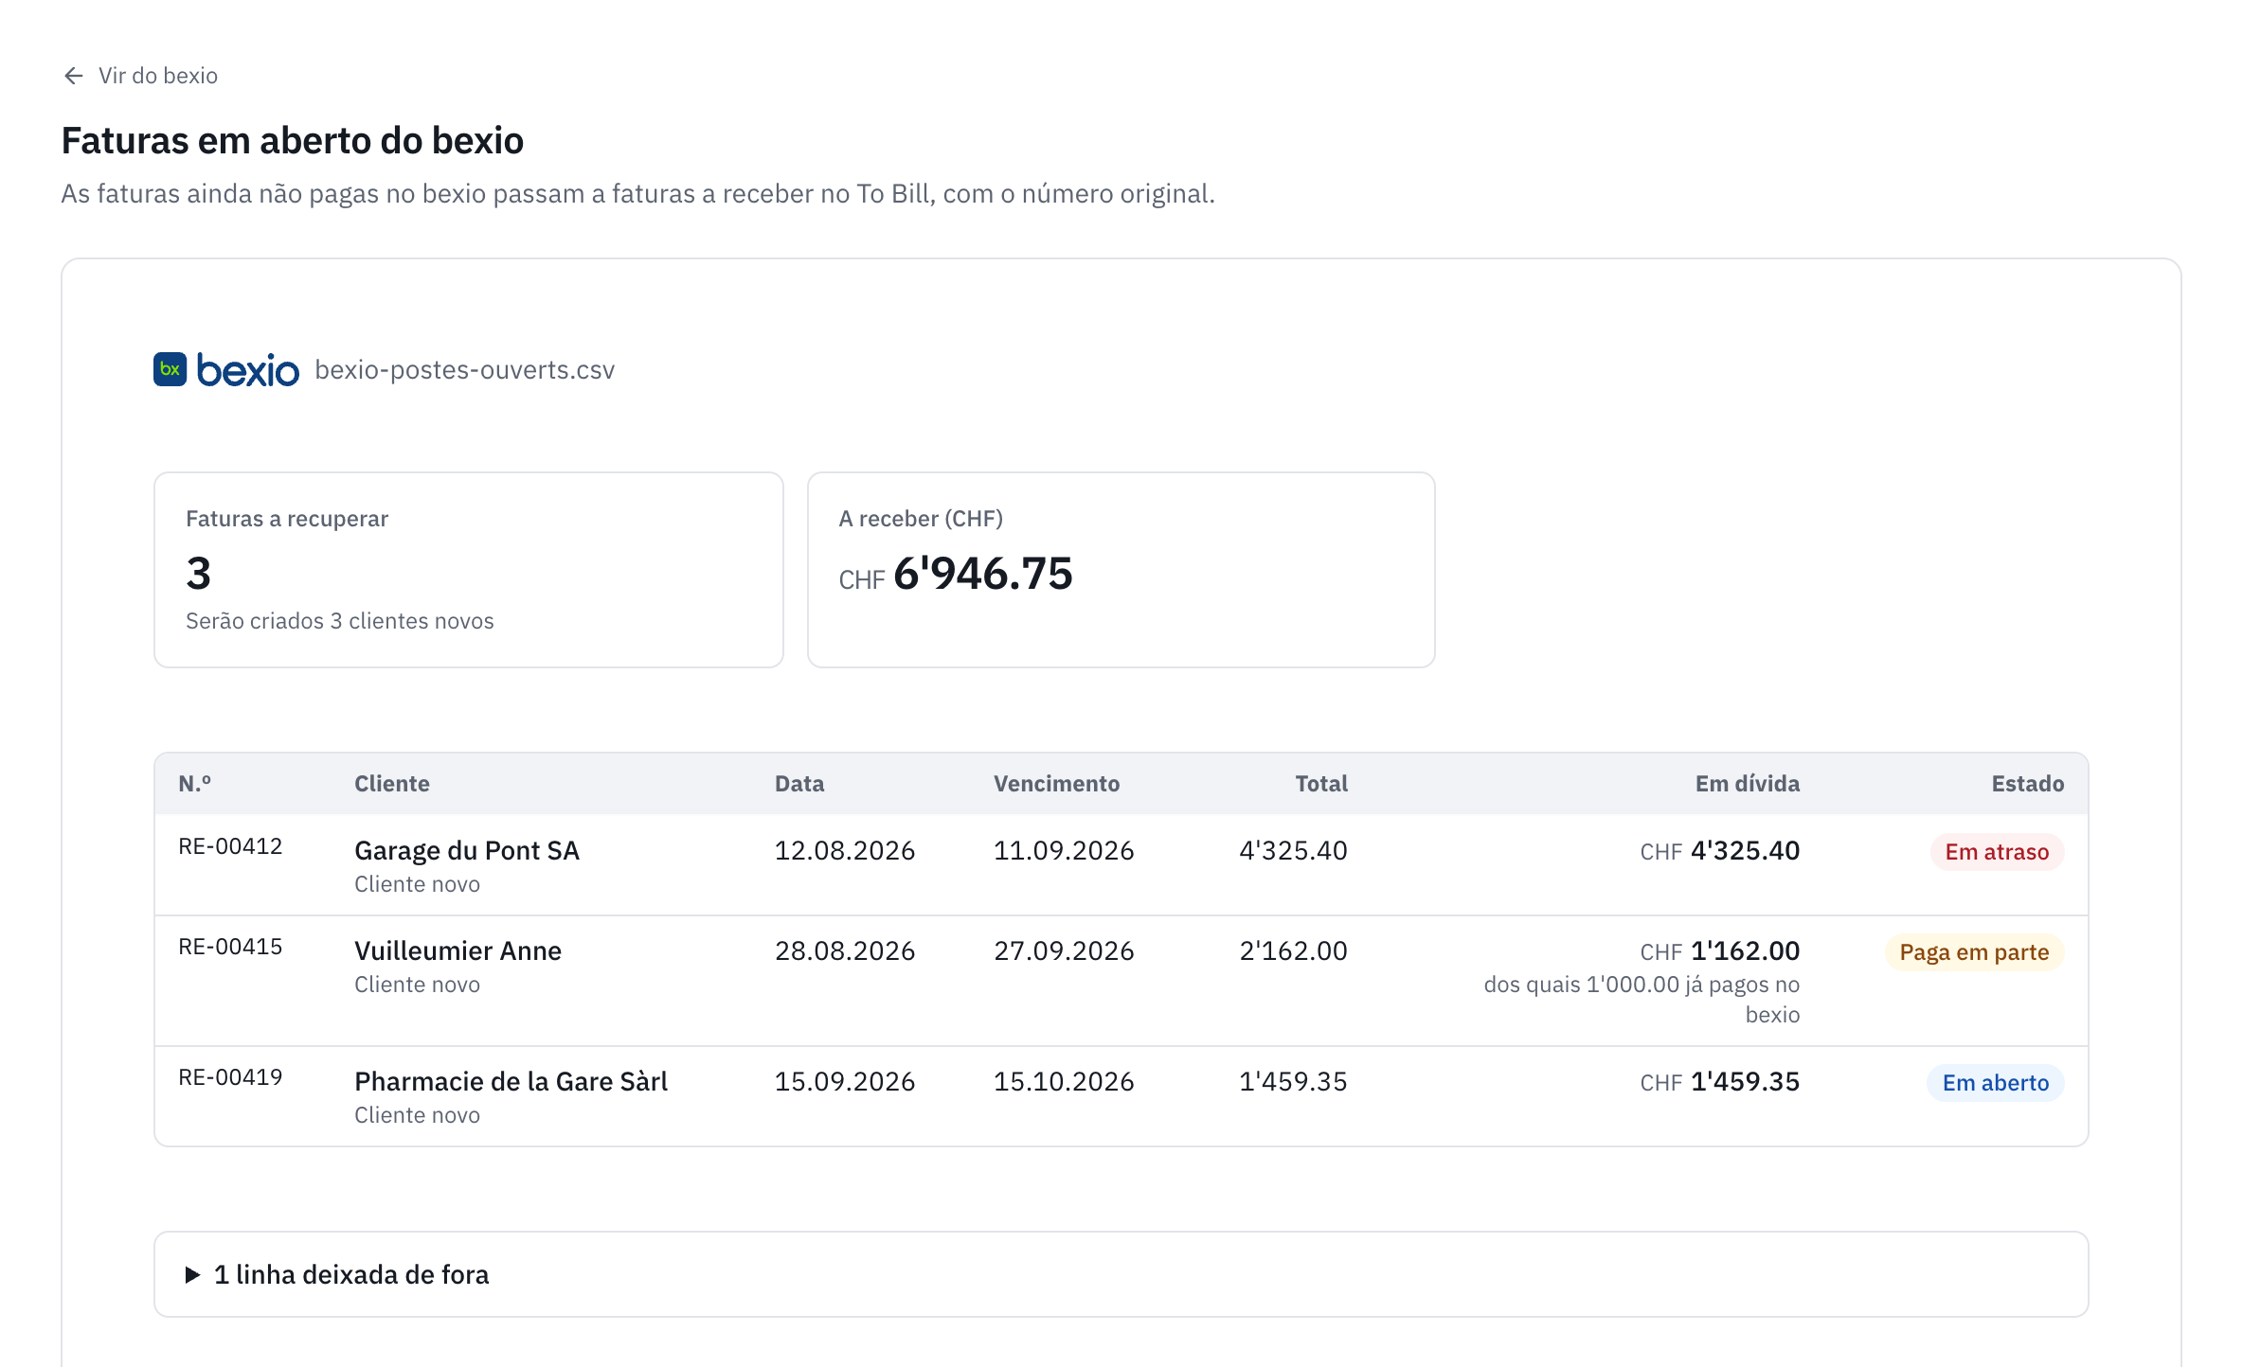Select invoice number RE-00412
This screenshot has height=1367, width=2243.
(x=230, y=846)
